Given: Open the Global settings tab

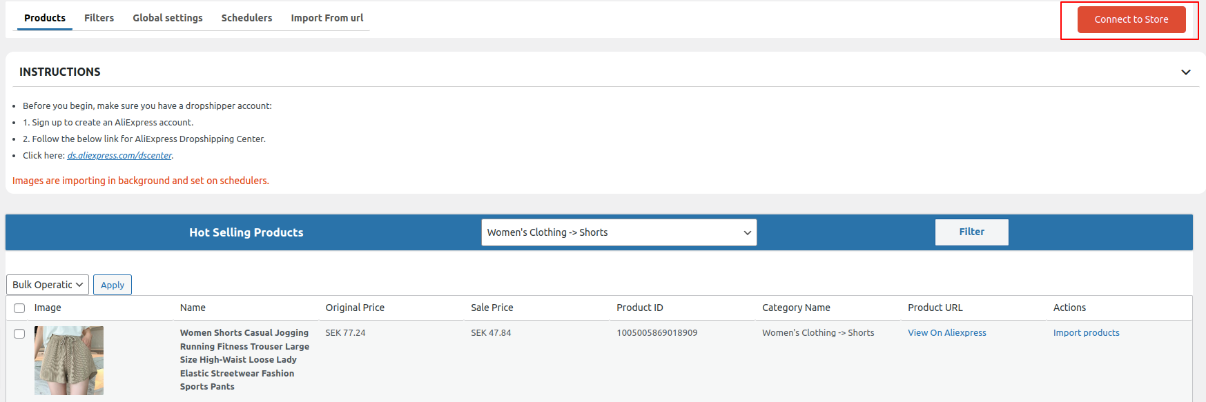Looking at the screenshot, I should click(x=168, y=18).
